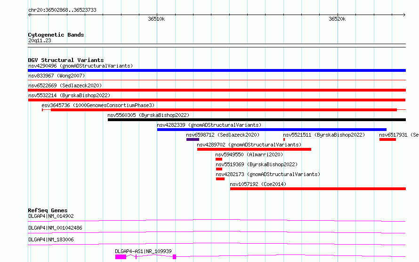
Task: Click the red nsv5949550 variant block
Action: tap(219, 159)
